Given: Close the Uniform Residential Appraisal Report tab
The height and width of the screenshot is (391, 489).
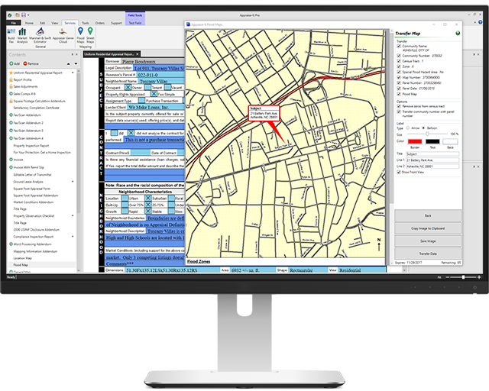Looking at the screenshot, I should click(x=138, y=54).
